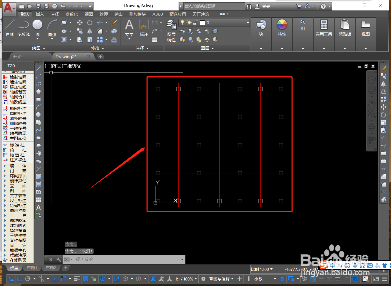Toggle the layer lock icon
Screen dimensions: 391x286
tap(196, 23)
